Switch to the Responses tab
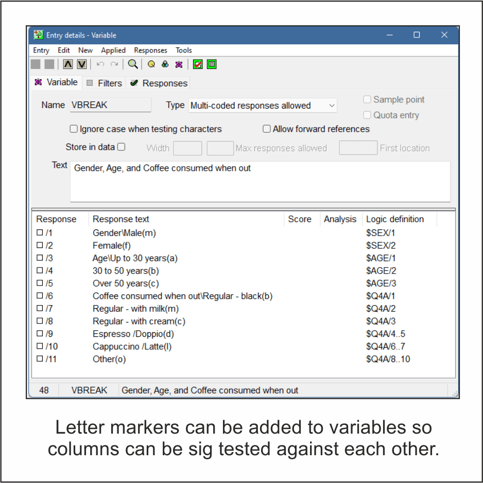 (159, 83)
